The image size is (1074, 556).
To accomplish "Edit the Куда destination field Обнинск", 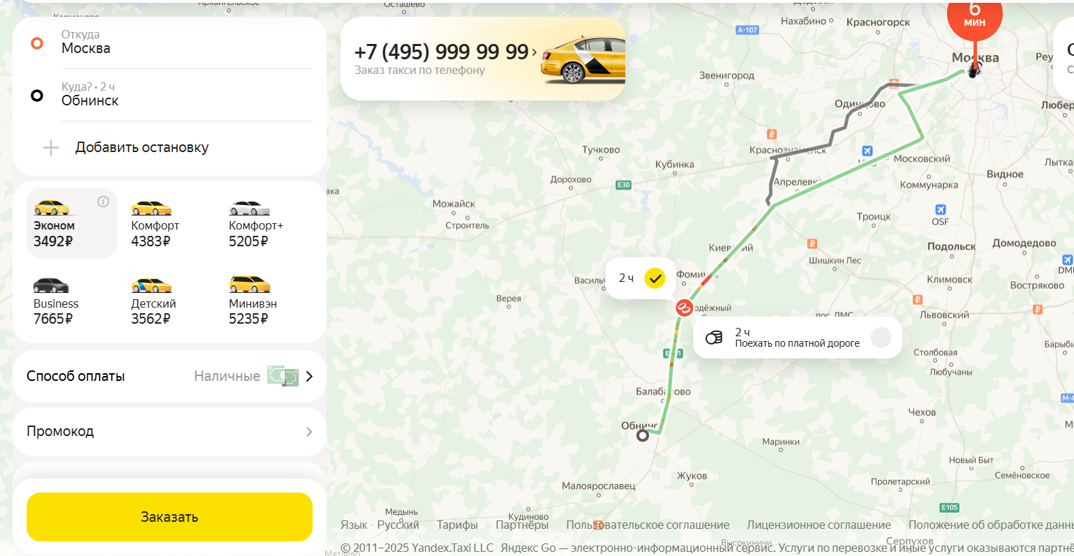I will coord(187,94).
